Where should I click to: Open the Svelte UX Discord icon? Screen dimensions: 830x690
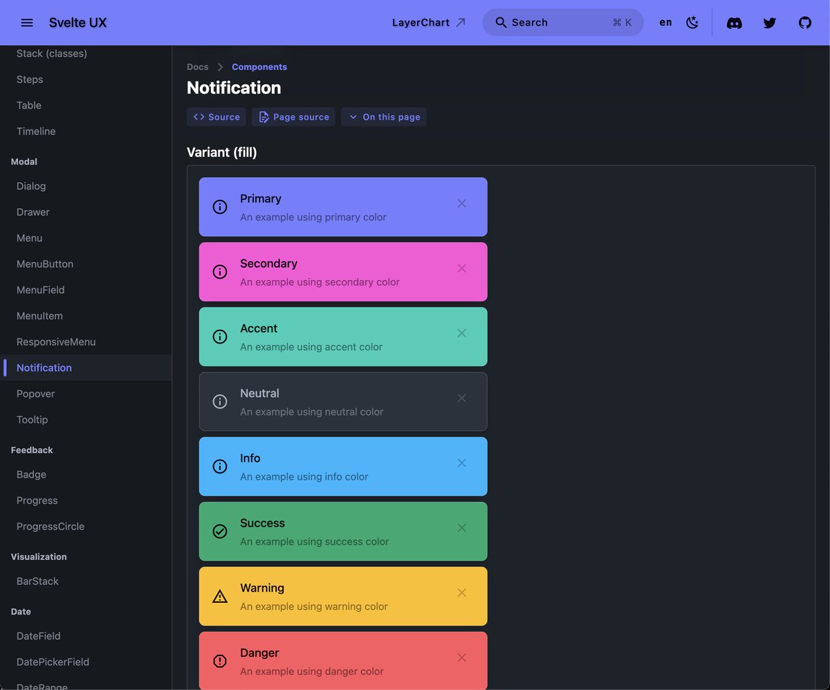click(734, 22)
